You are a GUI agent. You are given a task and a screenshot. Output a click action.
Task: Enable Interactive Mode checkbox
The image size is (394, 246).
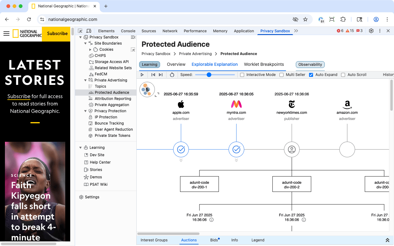point(242,74)
